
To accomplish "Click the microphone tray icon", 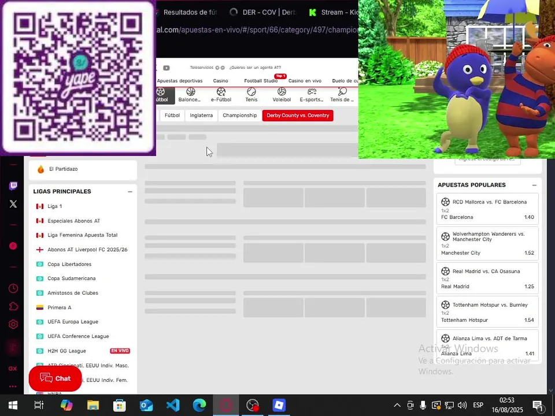I will (x=423, y=405).
